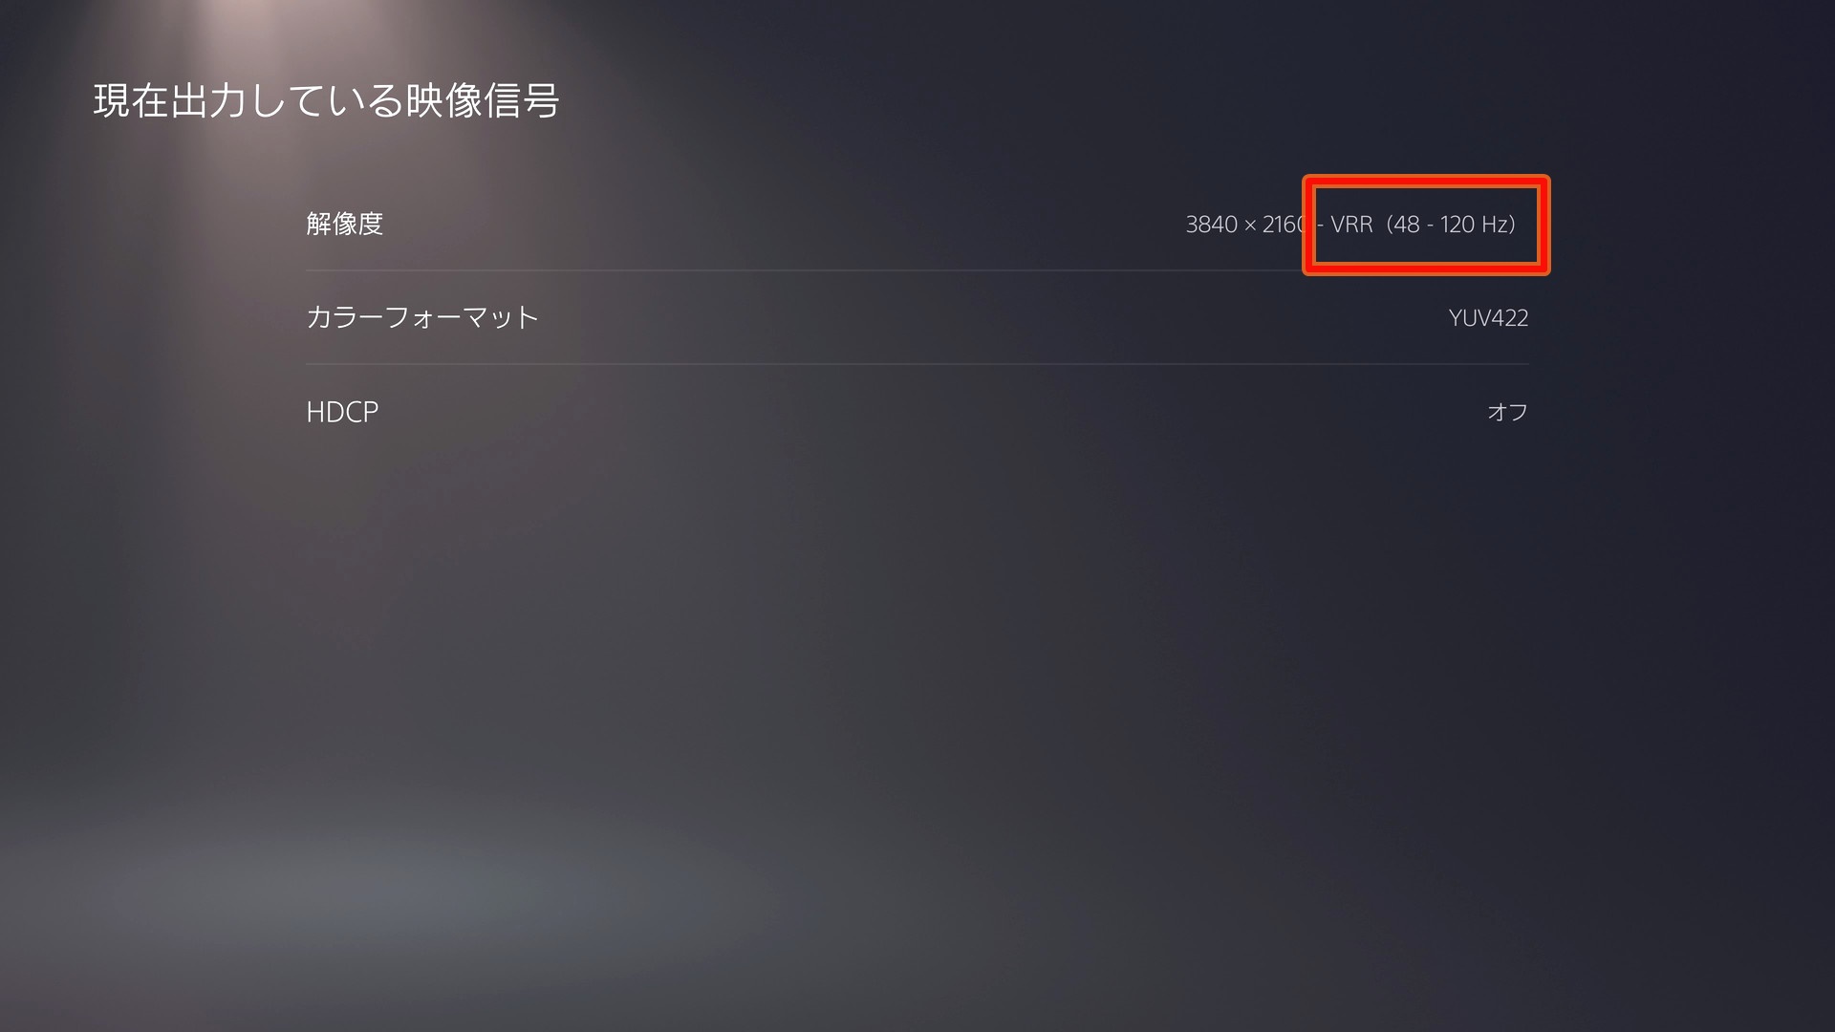1835x1032 pixels.
Task: Click the × symbol in the resolution value
Action: pos(1250,226)
